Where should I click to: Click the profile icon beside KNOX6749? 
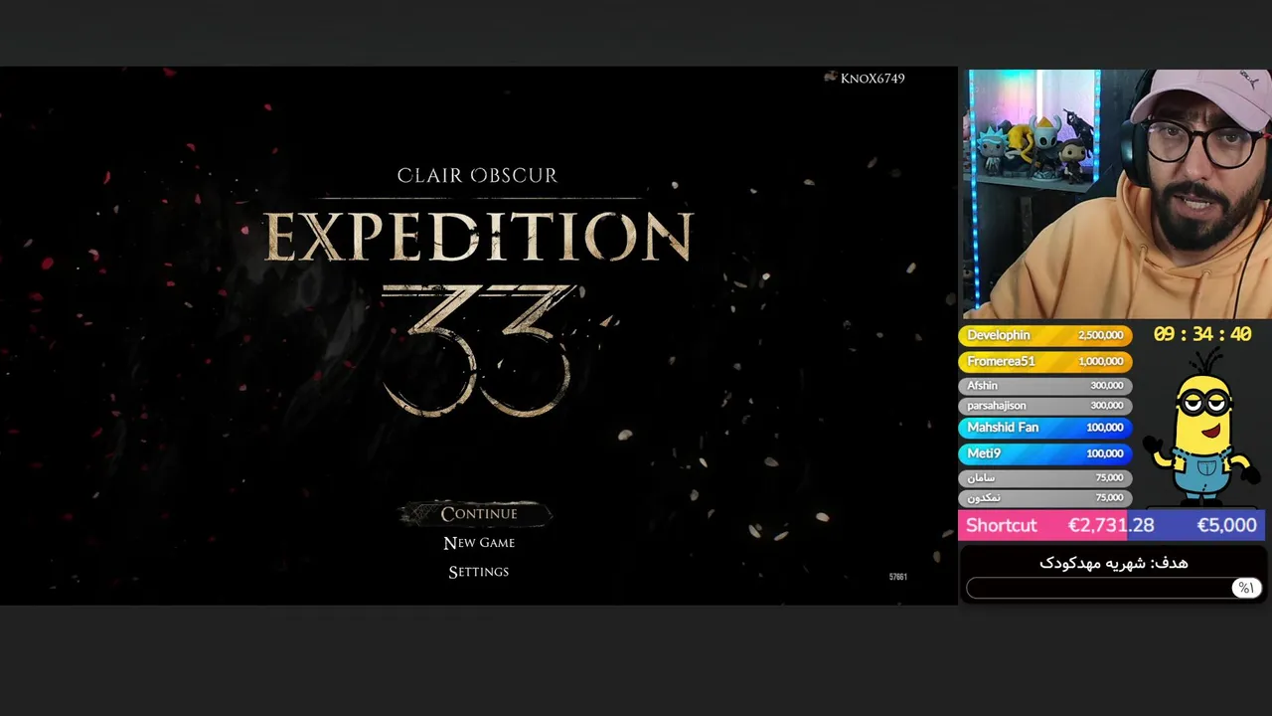pyautogui.click(x=830, y=78)
